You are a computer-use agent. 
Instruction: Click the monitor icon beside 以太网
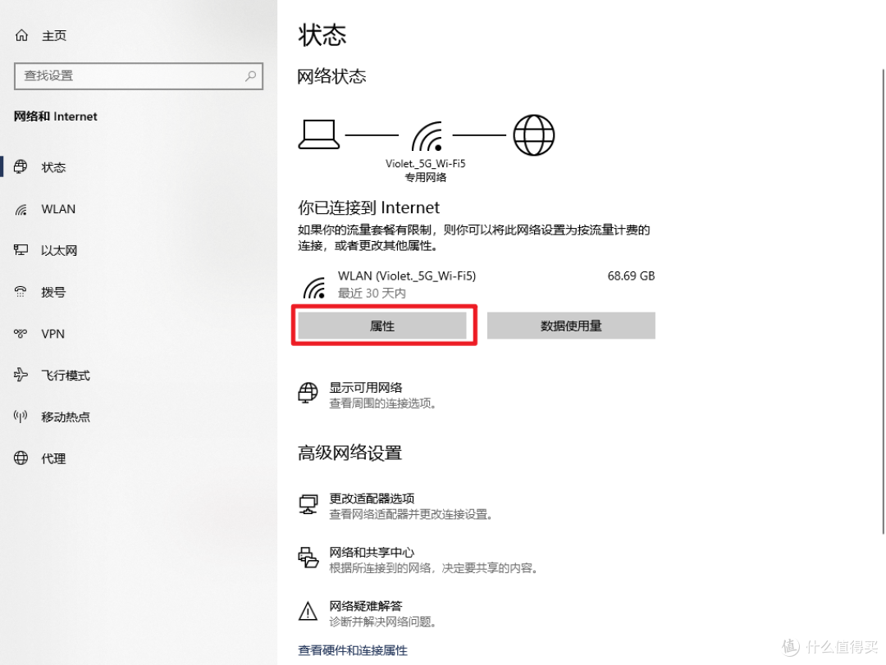pyautogui.click(x=21, y=250)
